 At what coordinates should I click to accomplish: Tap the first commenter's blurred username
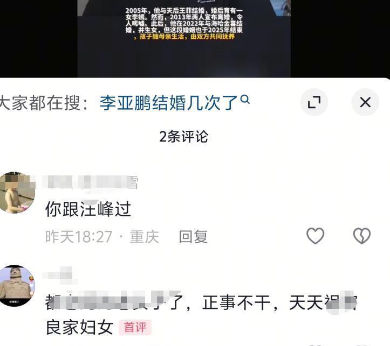coord(90,182)
